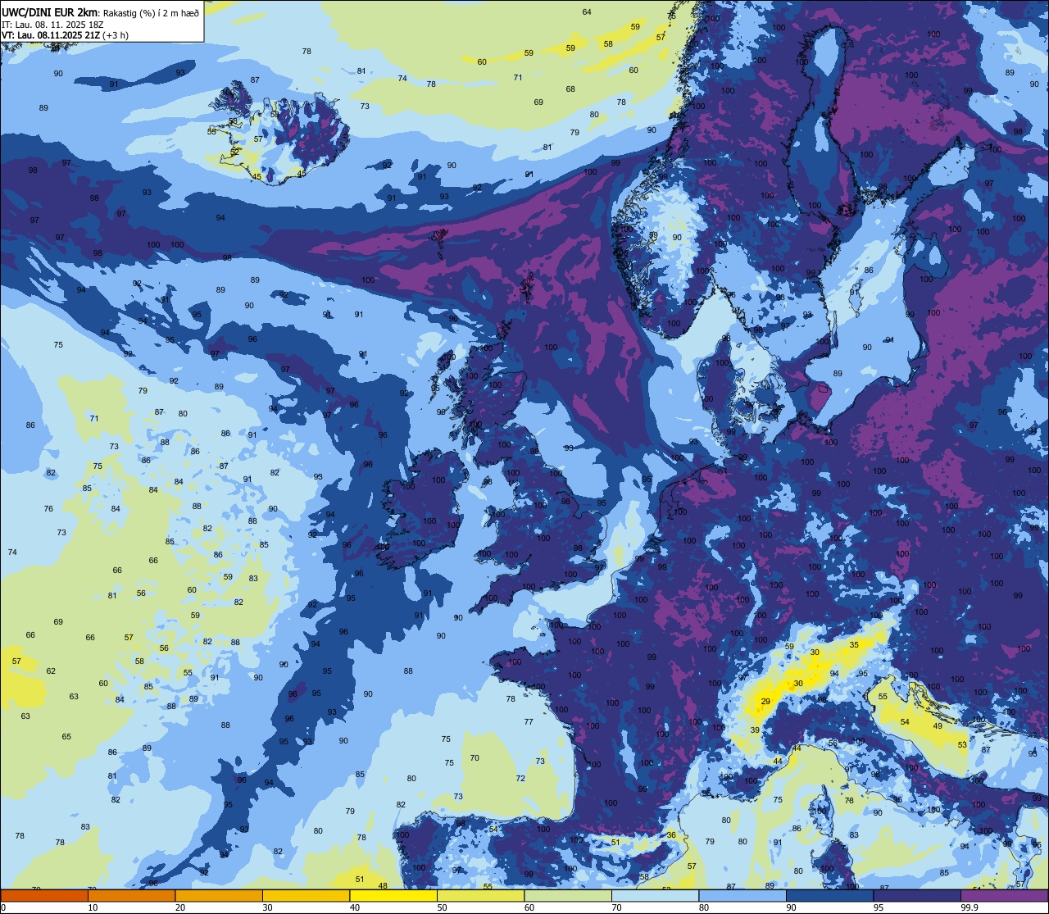Click the map value "77"
1049x914 pixels.
pos(529,722)
